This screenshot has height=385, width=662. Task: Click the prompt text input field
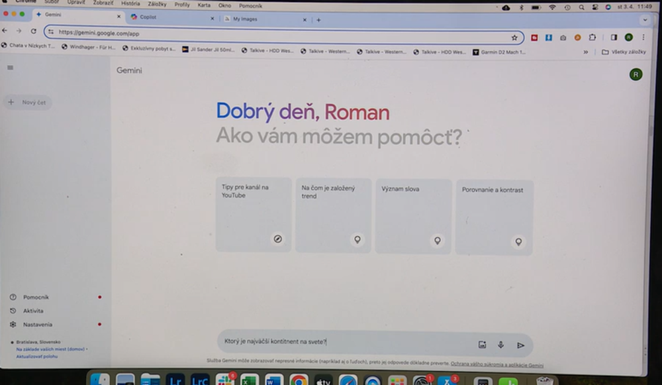click(x=344, y=342)
